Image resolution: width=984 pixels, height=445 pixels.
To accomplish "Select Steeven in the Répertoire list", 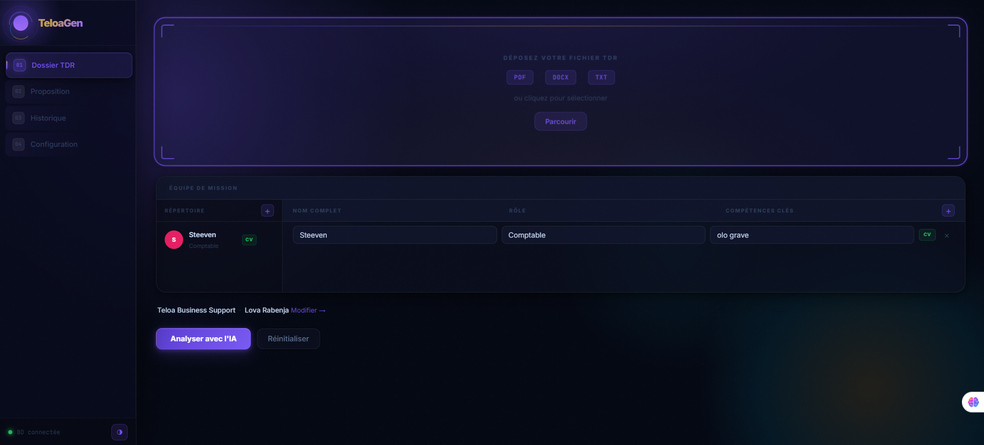I will tap(219, 240).
